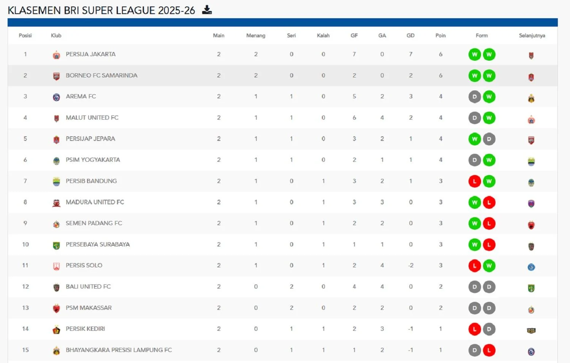The height and width of the screenshot is (363, 570).
Task: Click Bali United's first D form badge
Action: (x=474, y=287)
